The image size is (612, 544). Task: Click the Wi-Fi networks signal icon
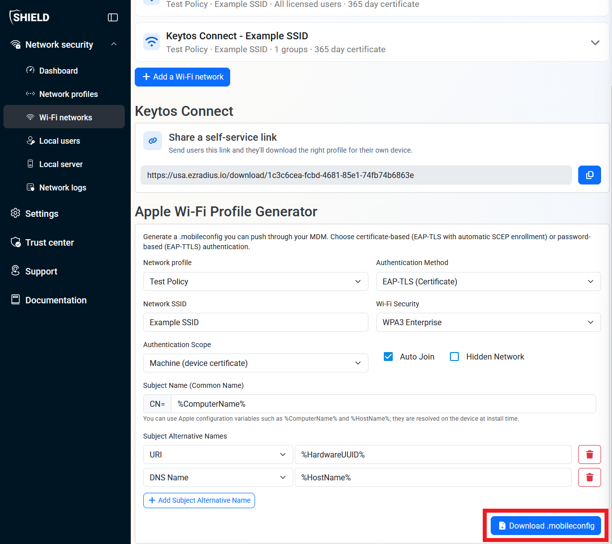coord(30,117)
